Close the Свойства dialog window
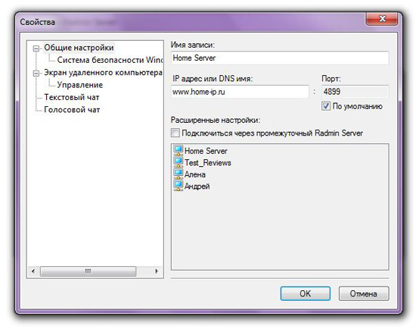 [x=382, y=19]
